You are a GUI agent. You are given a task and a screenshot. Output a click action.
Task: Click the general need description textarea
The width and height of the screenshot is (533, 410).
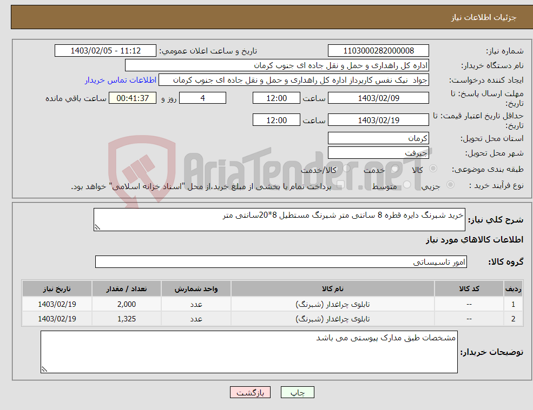(x=279, y=220)
